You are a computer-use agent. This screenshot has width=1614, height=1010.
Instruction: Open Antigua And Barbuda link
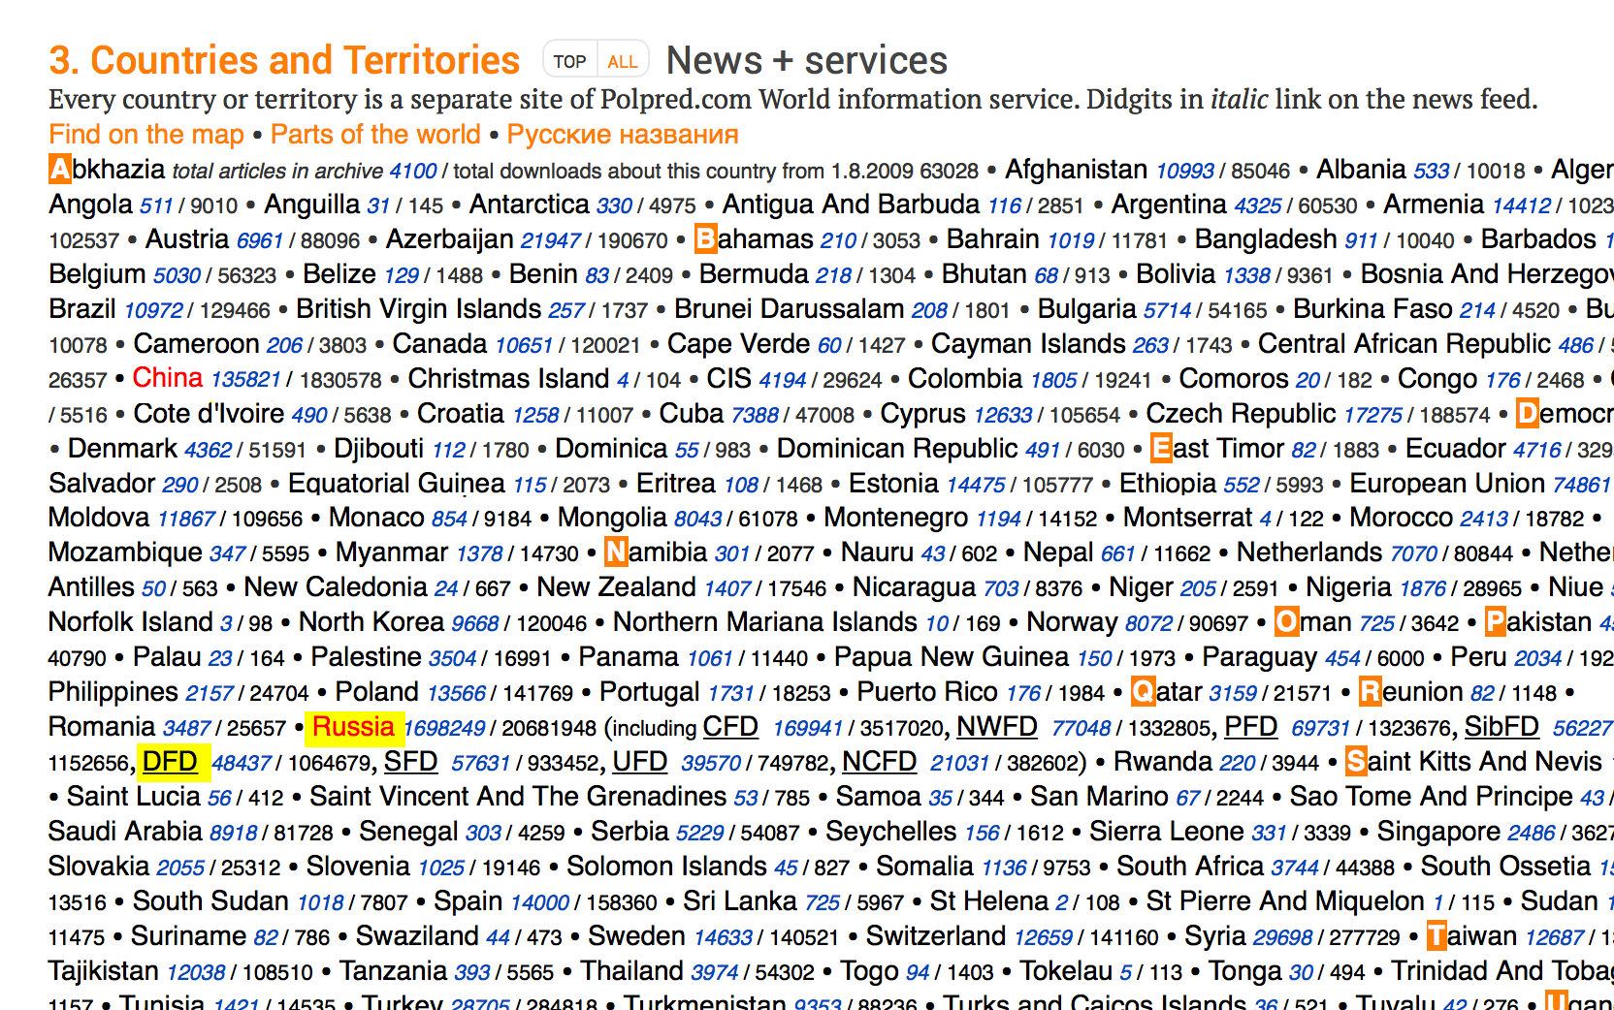tap(851, 205)
